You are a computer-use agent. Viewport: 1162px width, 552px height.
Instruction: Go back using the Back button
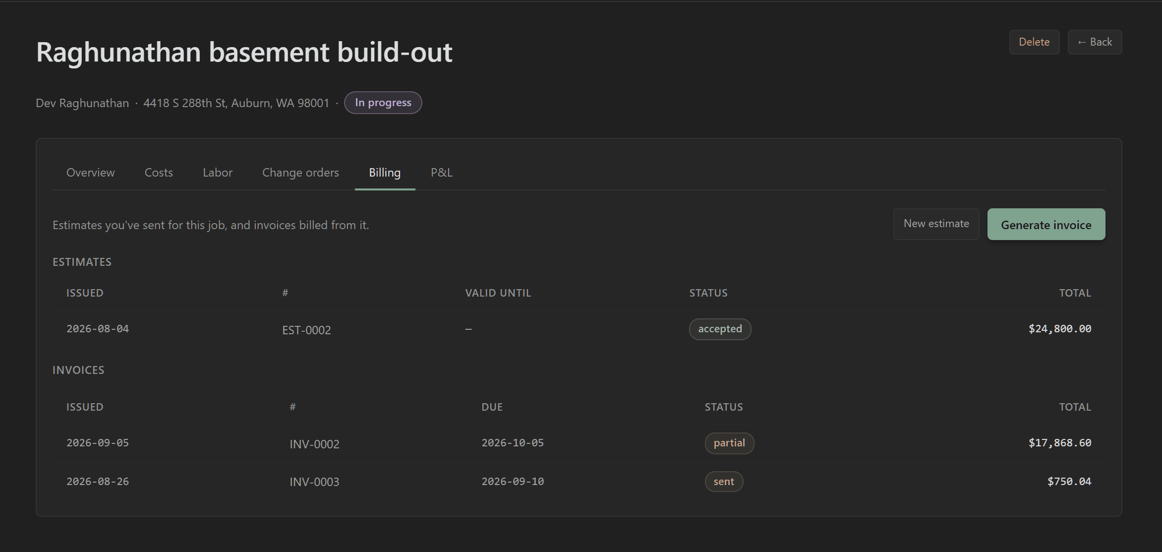coord(1095,42)
